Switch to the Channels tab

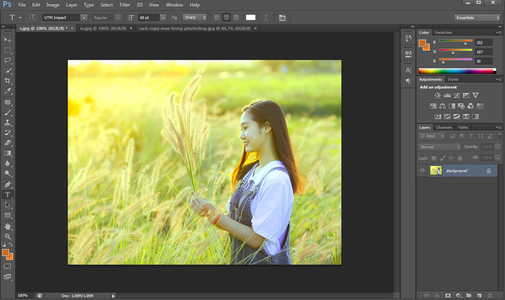[x=444, y=127]
